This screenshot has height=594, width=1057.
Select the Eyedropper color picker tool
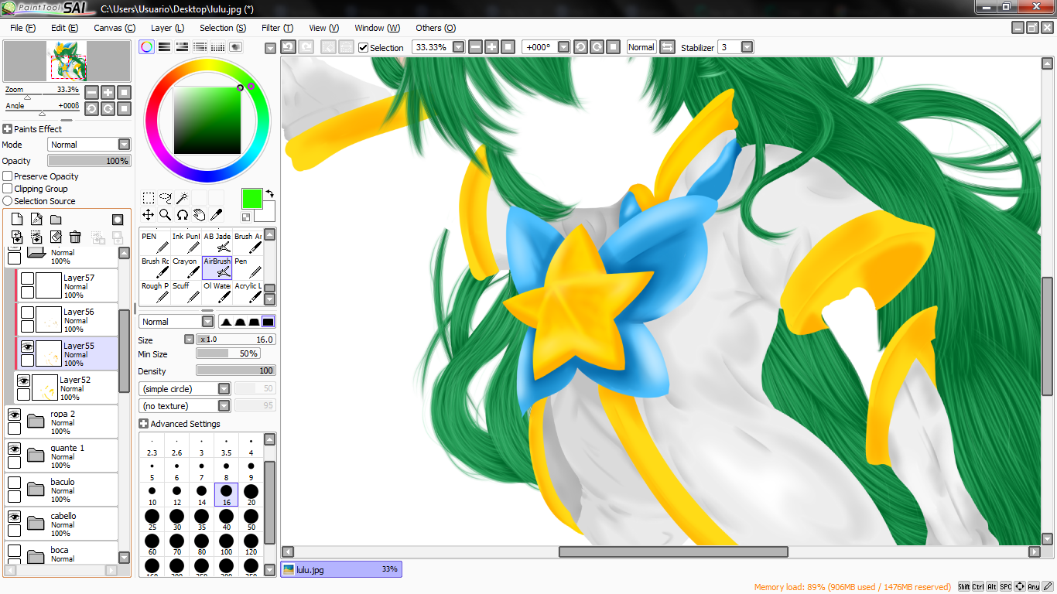217,215
